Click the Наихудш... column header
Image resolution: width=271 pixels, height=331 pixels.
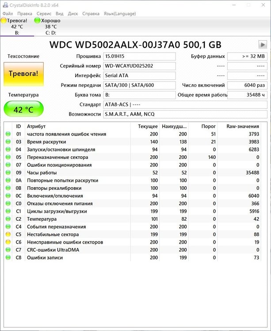click(x=174, y=126)
